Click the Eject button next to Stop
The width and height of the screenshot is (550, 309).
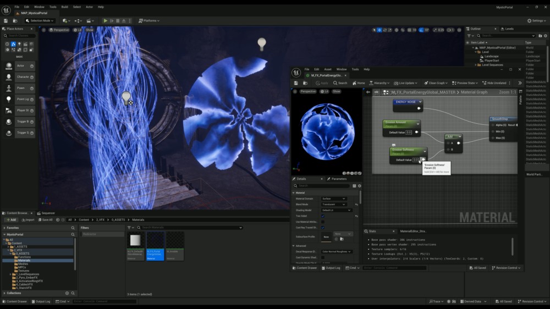[124, 21]
